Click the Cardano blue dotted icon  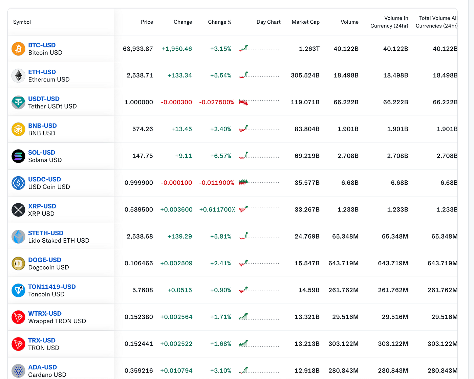(18, 371)
